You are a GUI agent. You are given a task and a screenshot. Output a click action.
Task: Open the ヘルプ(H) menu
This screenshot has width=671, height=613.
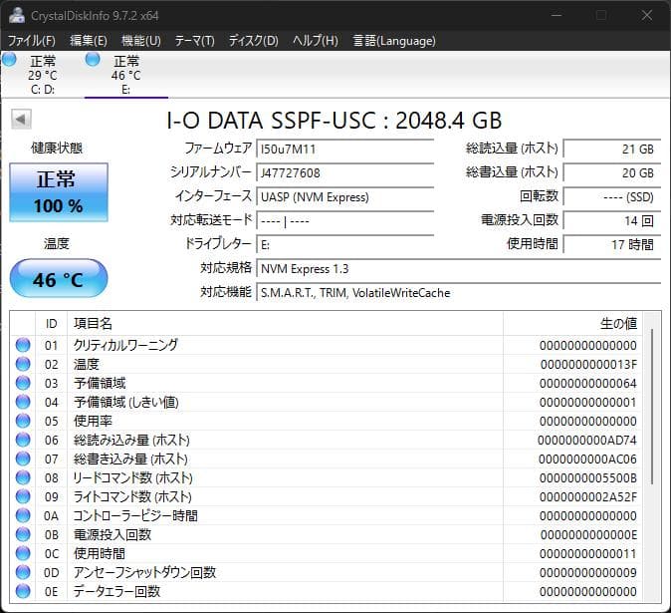click(x=316, y=41)
